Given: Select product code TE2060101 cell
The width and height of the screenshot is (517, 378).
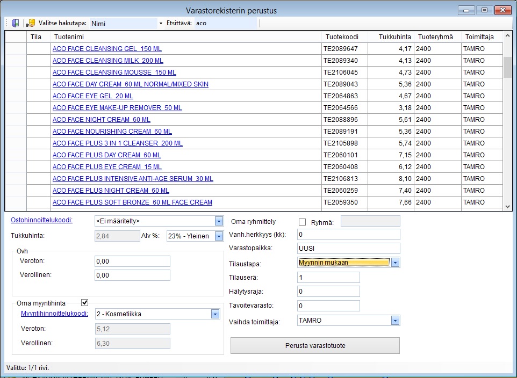Looking at the screenshot, I should coord(344,155).
